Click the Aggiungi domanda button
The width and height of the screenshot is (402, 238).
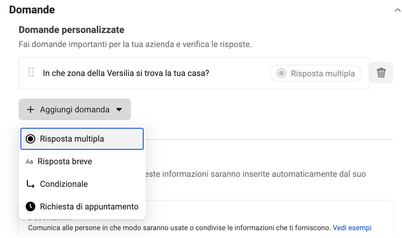click(75, 109)
